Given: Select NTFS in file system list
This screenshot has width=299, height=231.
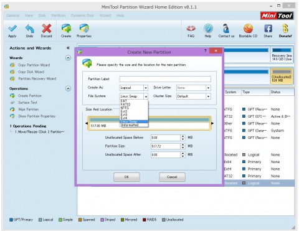Looking at the screenshot, I should pos(134,108).
